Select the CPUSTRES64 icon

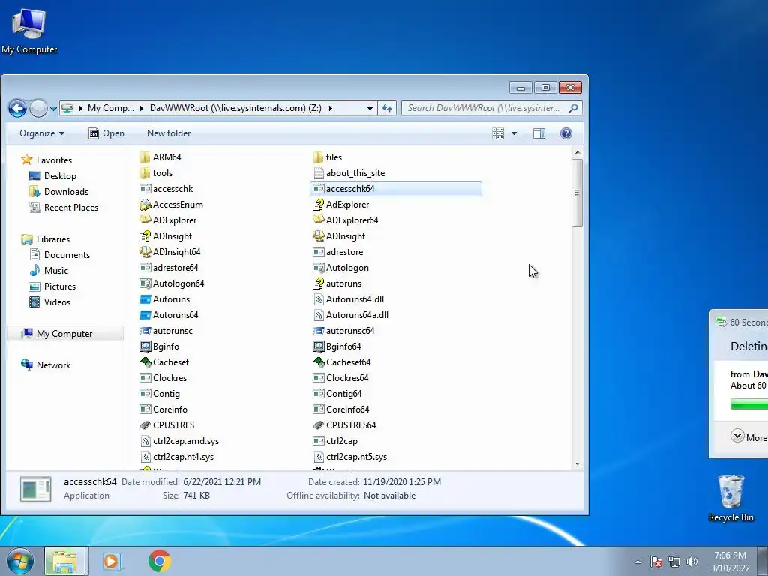coord(318,425)
